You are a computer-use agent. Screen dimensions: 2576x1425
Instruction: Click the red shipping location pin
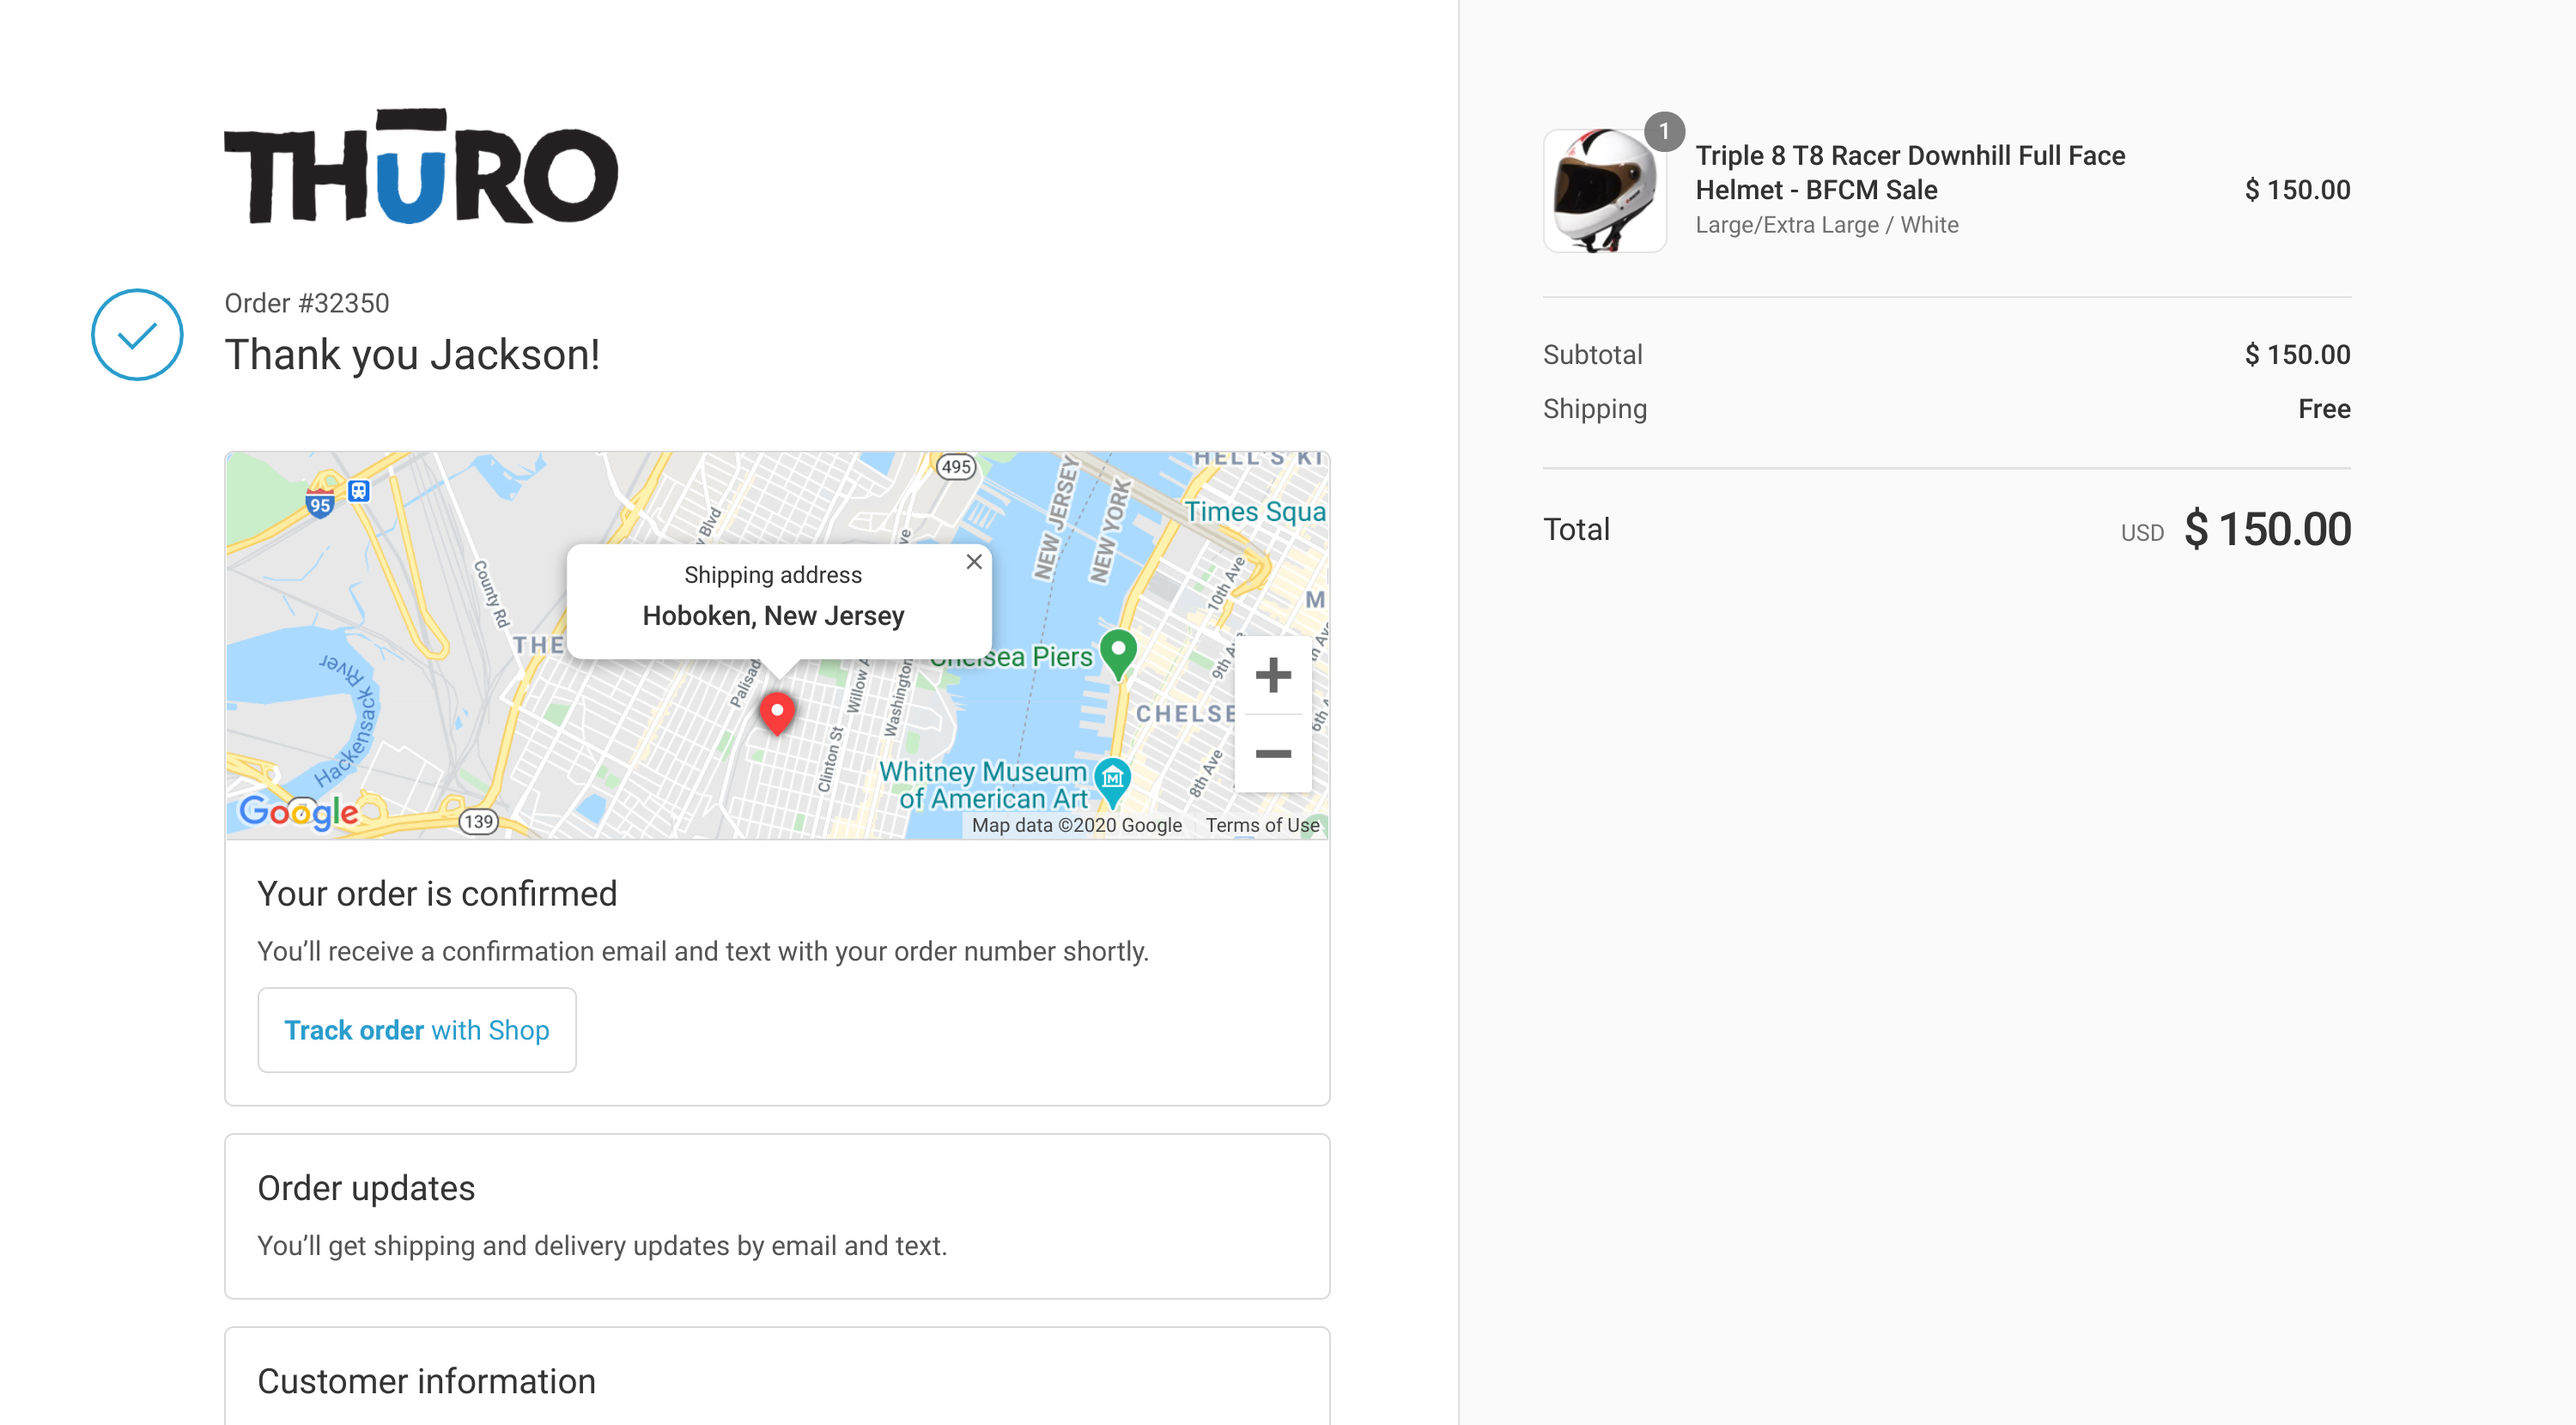(x=777, y=712)
